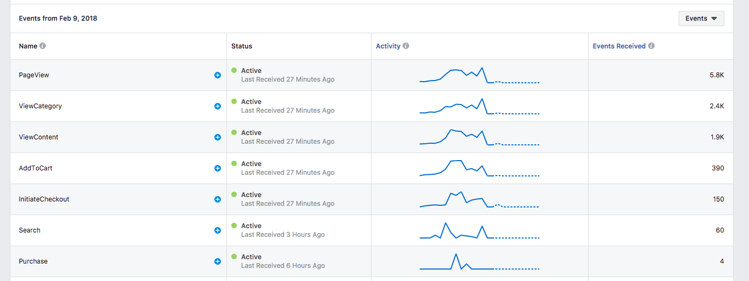Click the info icon next to Activity
The image size is (749, 281).
[x=406, y=46]
